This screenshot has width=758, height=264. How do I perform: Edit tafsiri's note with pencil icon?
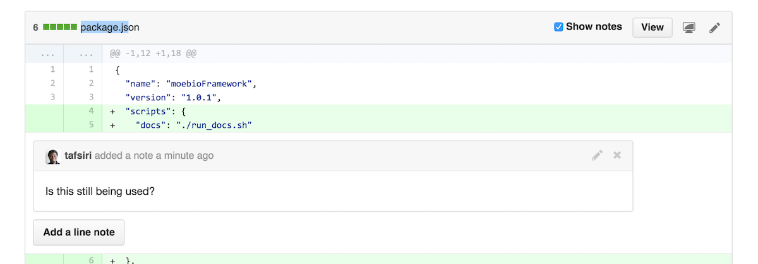pyautogui.click(x=597, y=155)
